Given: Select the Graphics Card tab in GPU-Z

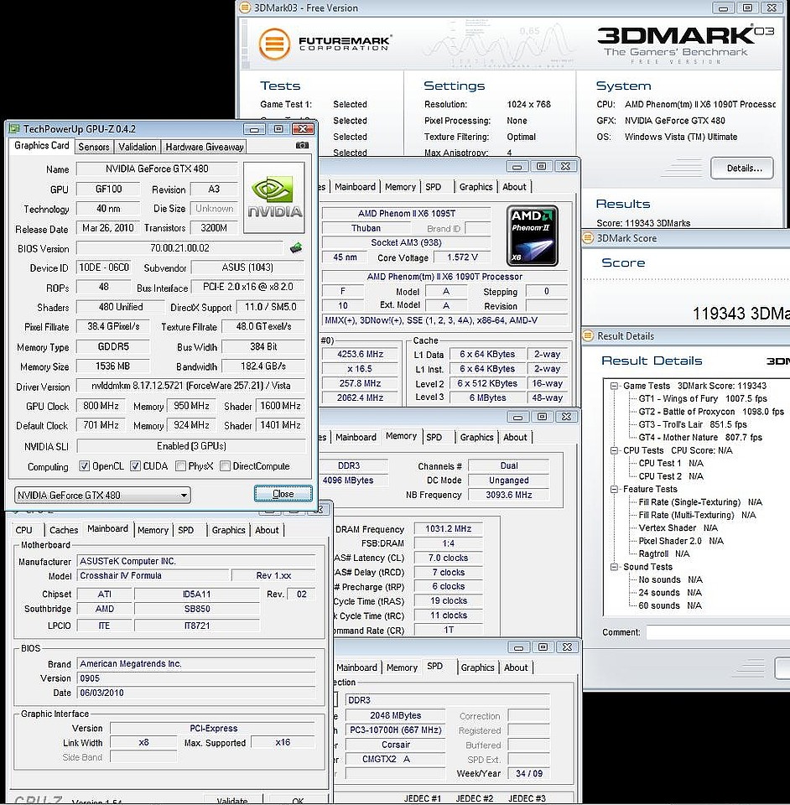Looking at the screenshot, I should coord(42,145).
